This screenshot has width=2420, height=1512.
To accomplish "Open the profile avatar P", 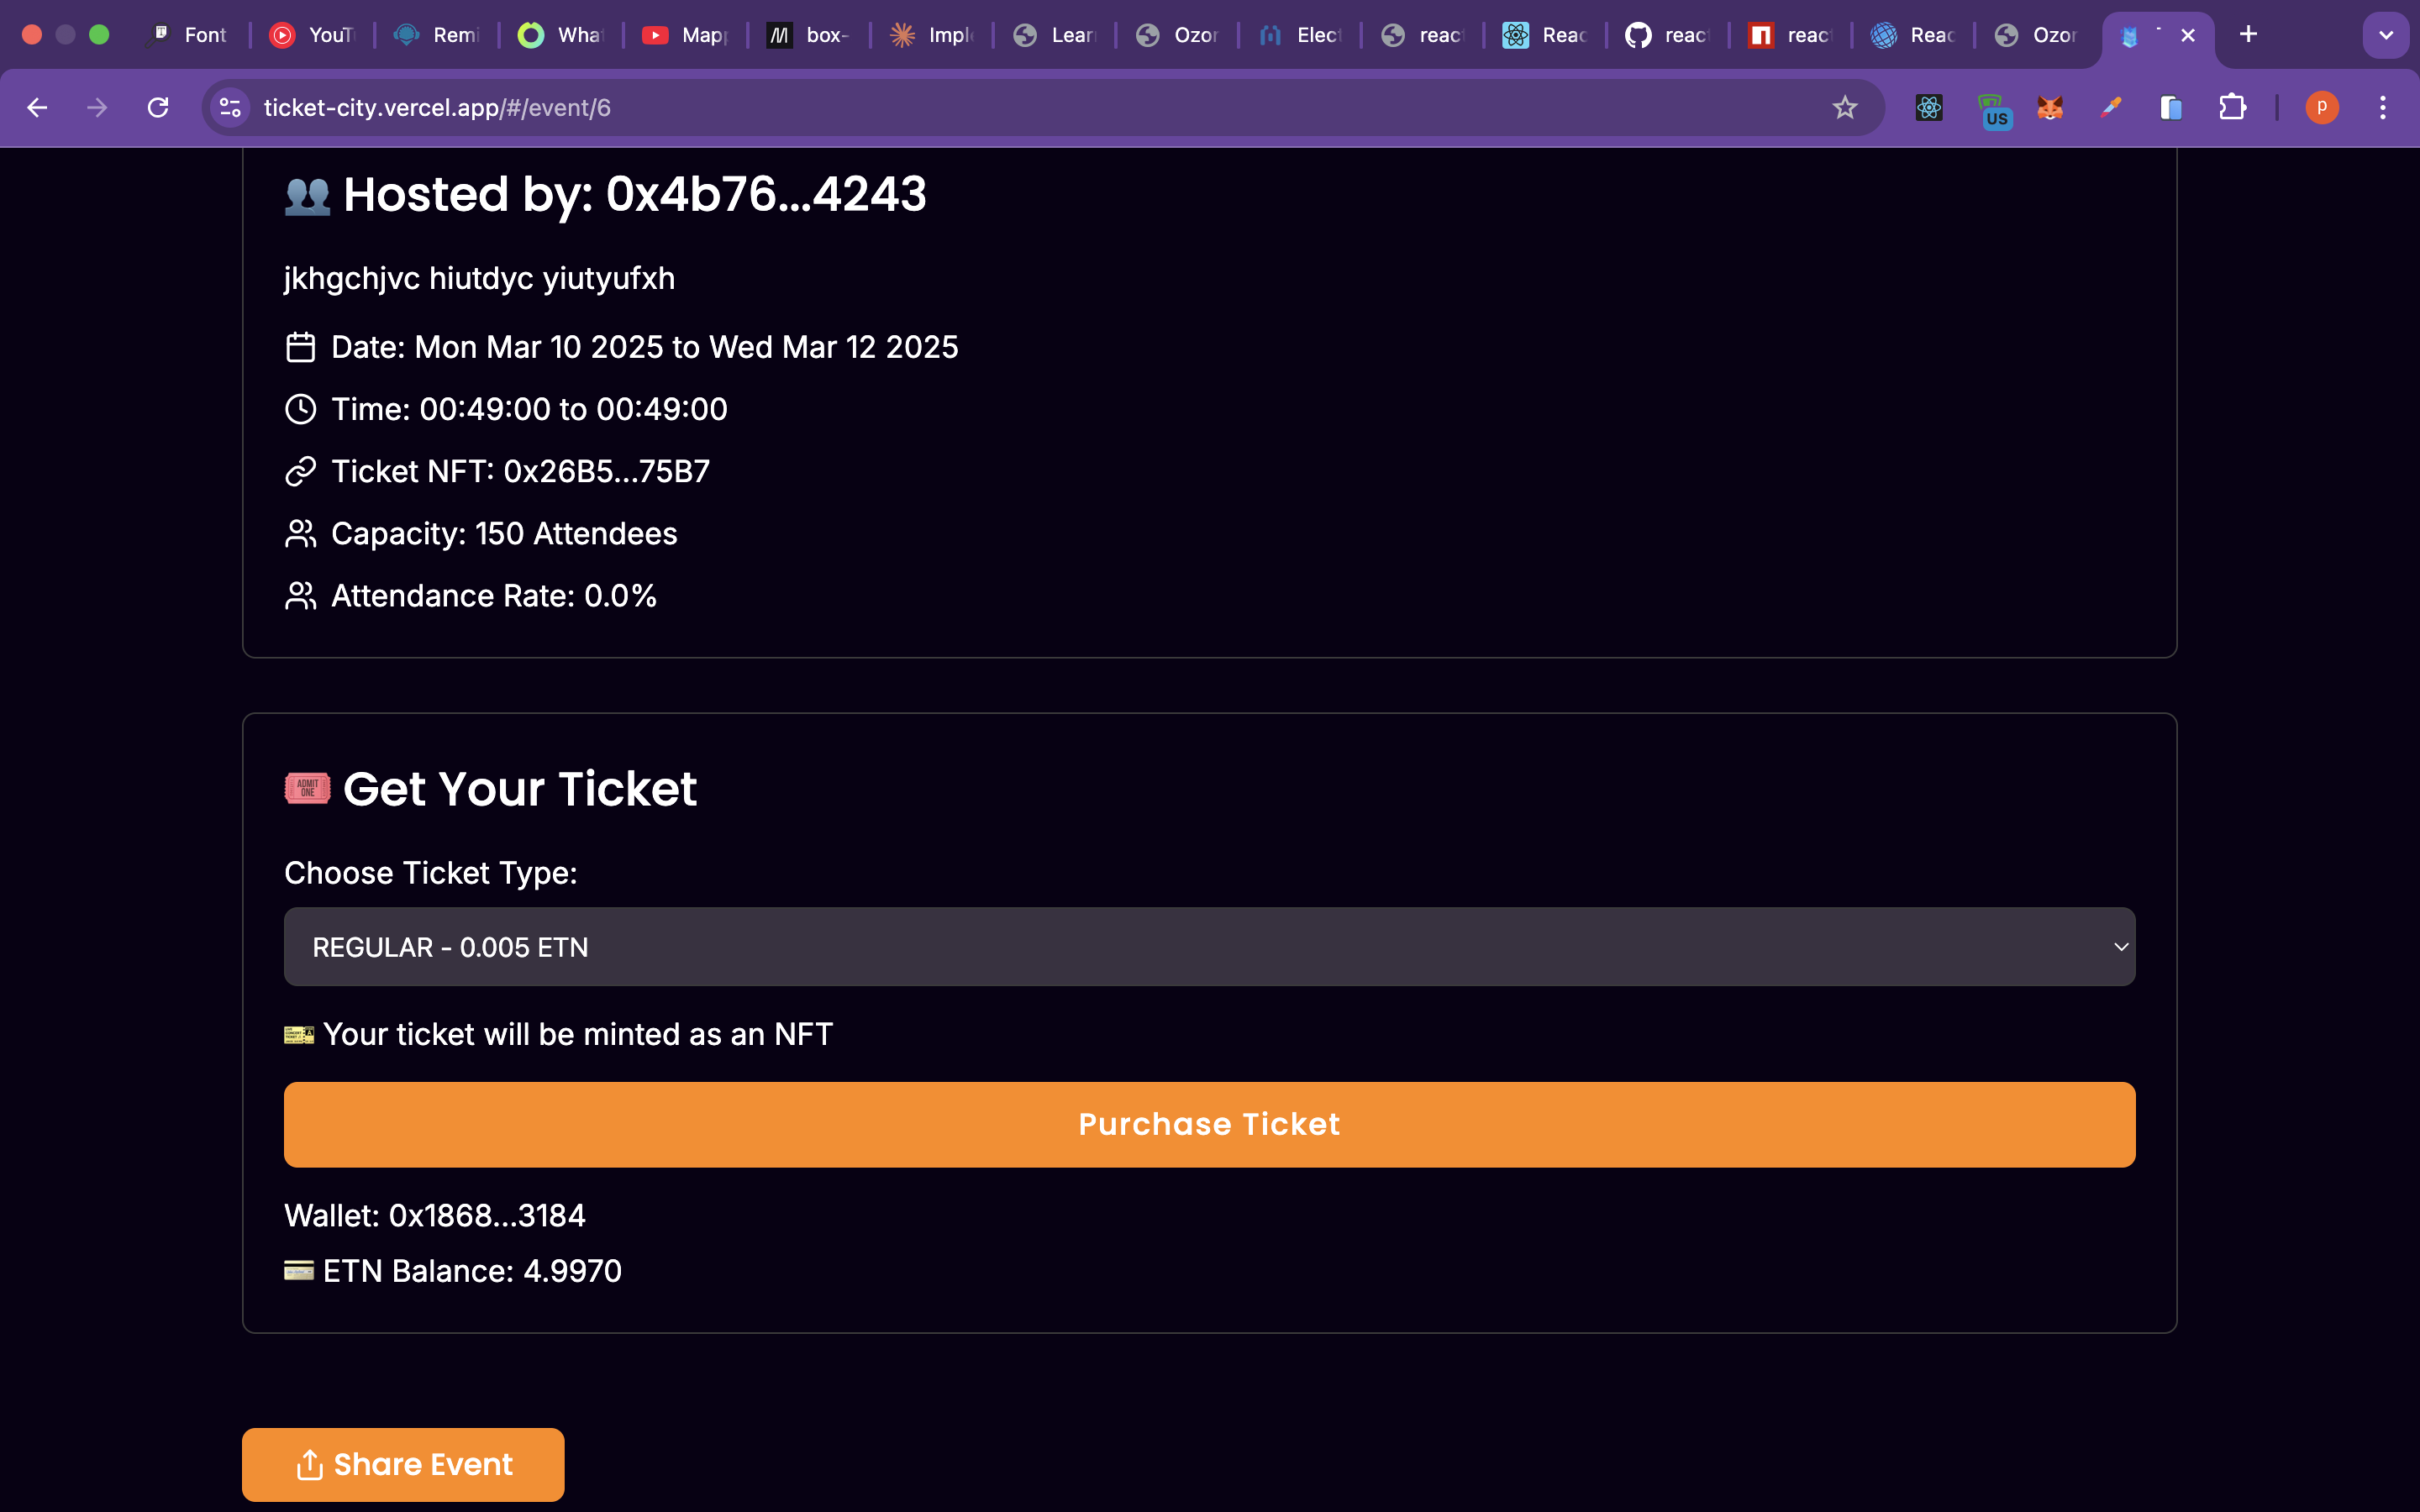I will 2321,108.
